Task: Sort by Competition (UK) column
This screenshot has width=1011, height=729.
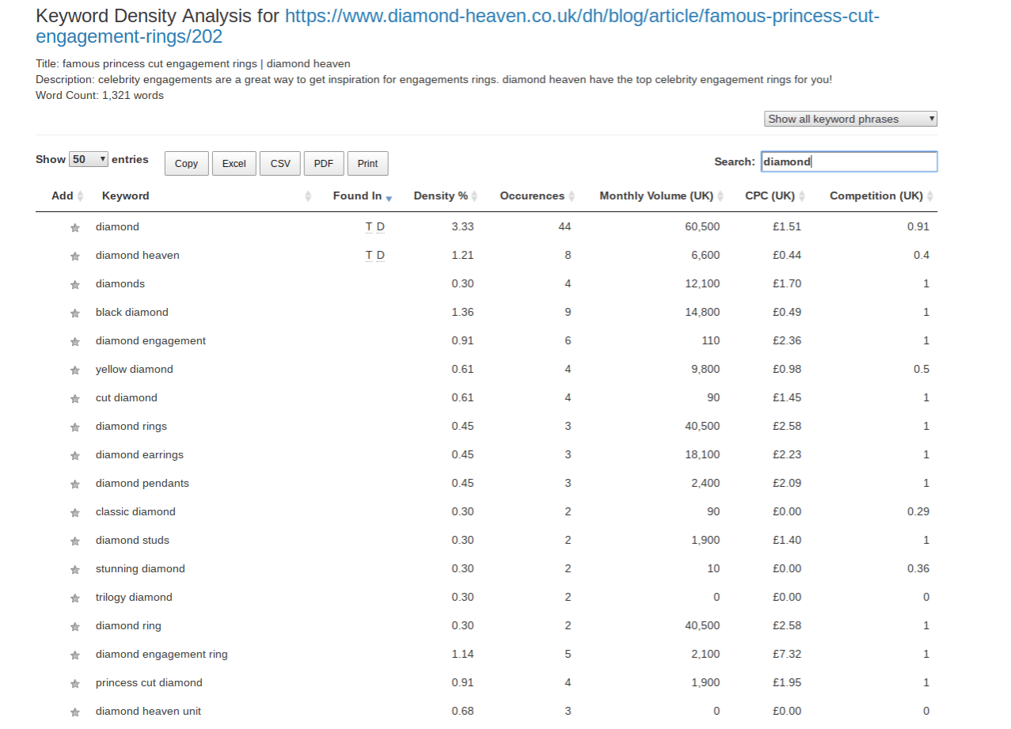Action: [x=881, y=196]
